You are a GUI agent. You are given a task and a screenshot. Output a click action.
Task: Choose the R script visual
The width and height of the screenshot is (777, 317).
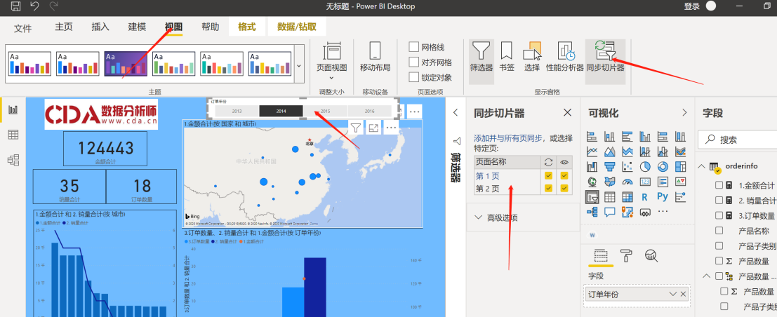645,196
